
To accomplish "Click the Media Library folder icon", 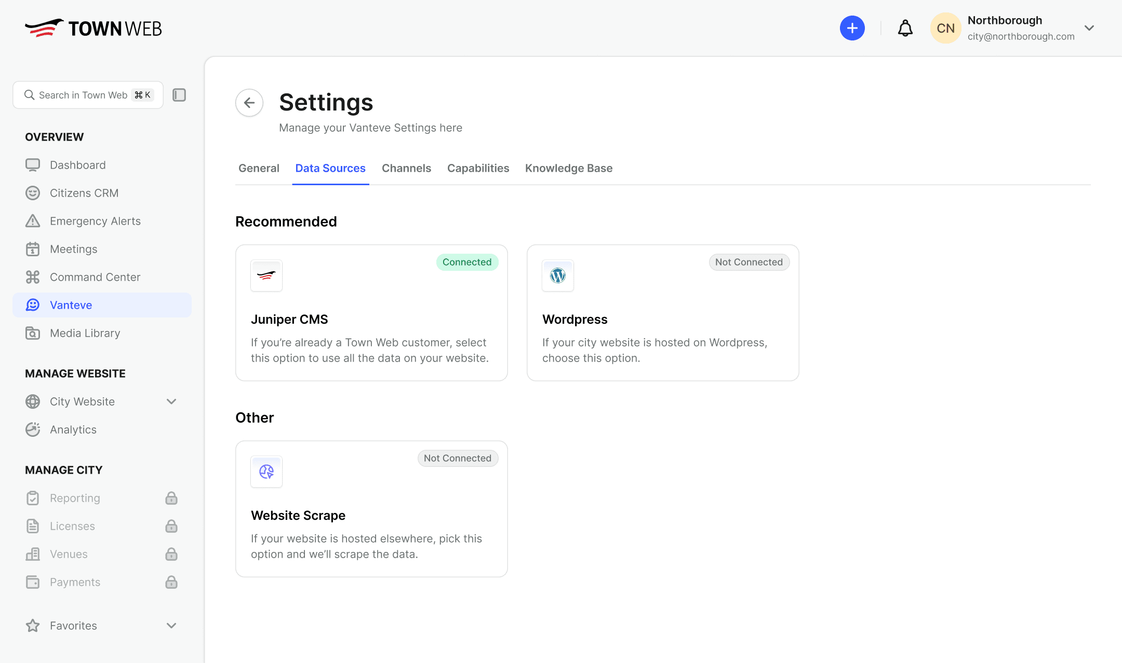I will coord(33,333).
